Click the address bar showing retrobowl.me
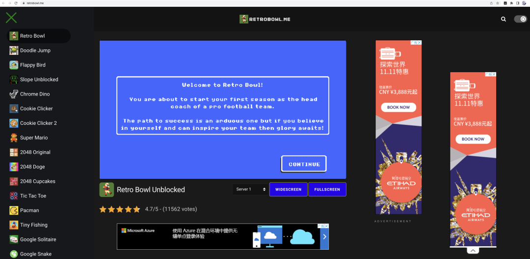 point(254,3)
